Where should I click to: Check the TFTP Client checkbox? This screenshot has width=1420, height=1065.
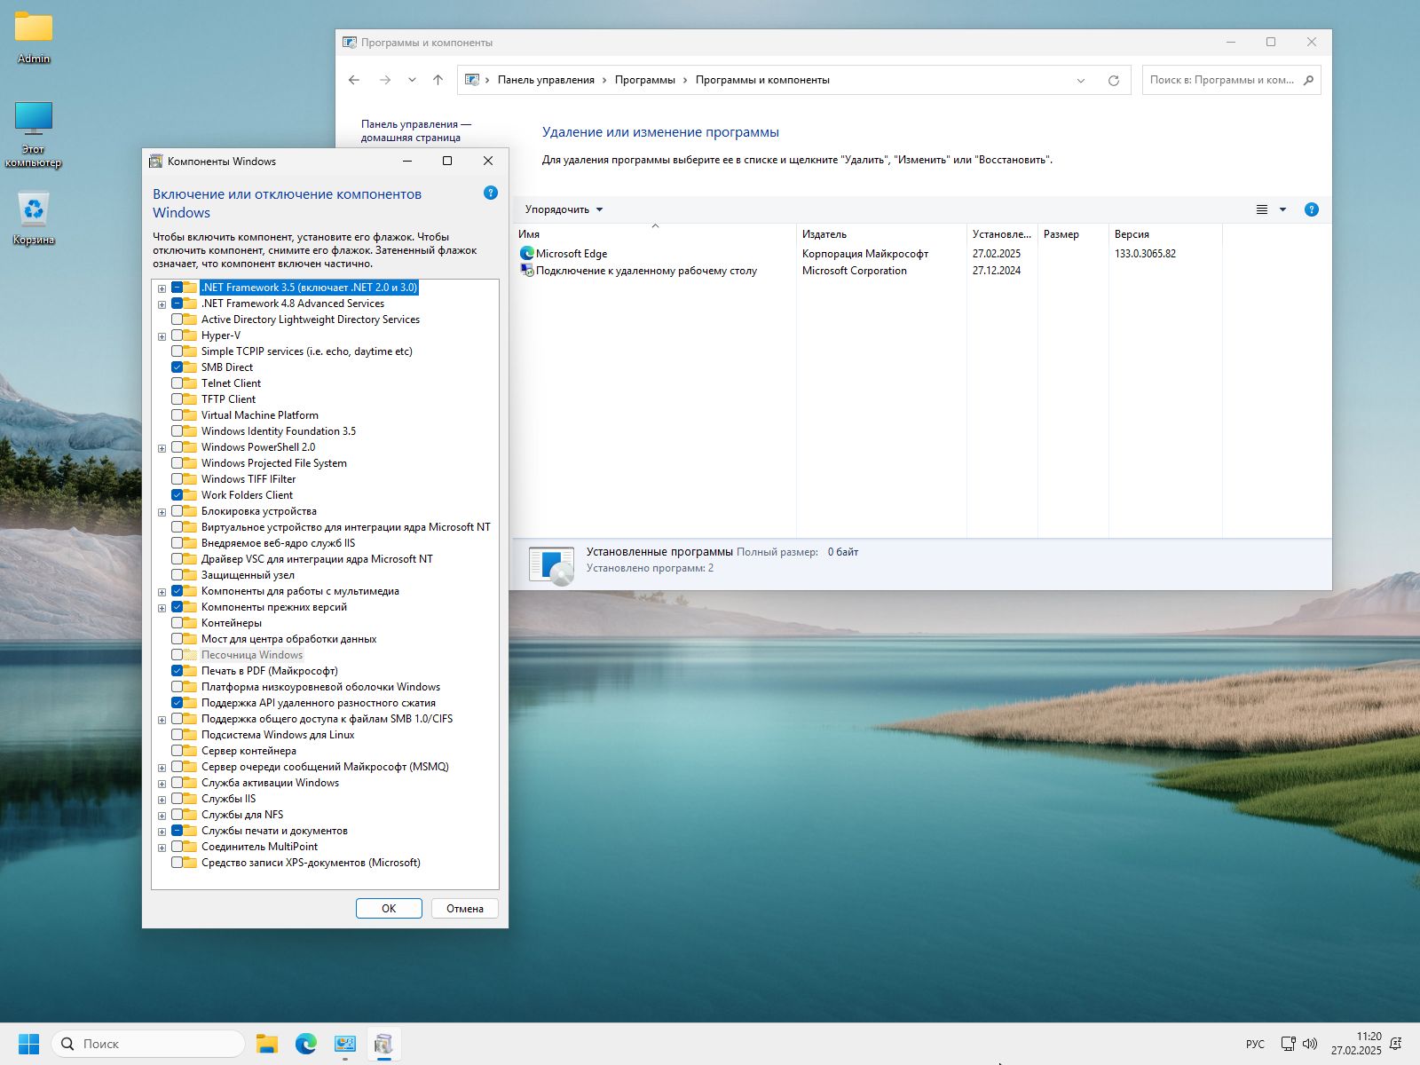point(177,398)
